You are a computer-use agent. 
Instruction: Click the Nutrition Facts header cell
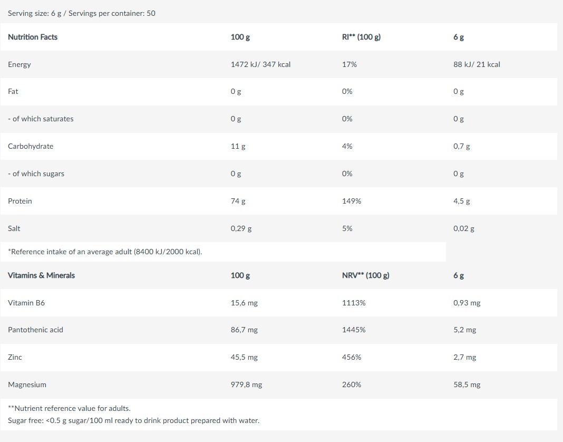click(x=33, y=37)
